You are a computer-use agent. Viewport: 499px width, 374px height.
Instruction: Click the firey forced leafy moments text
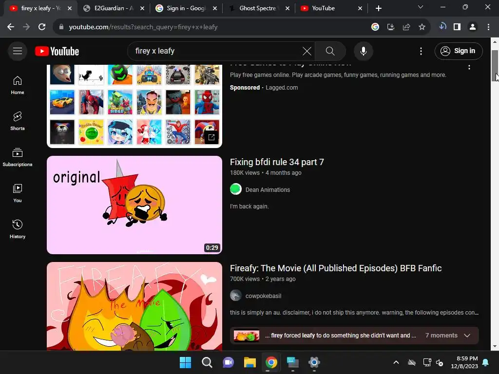tap(341, 336)
